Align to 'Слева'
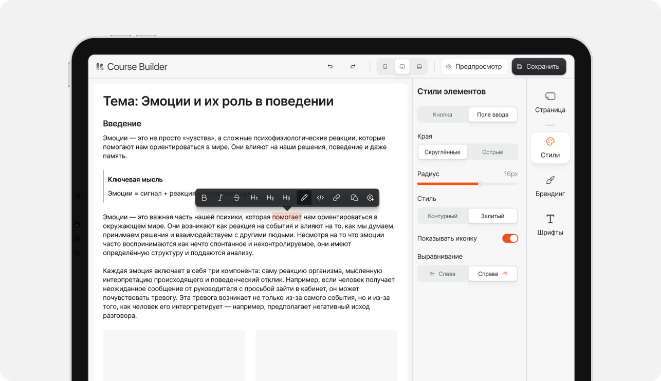This screenshot has width=661, height=381. (x=443, y=274)
